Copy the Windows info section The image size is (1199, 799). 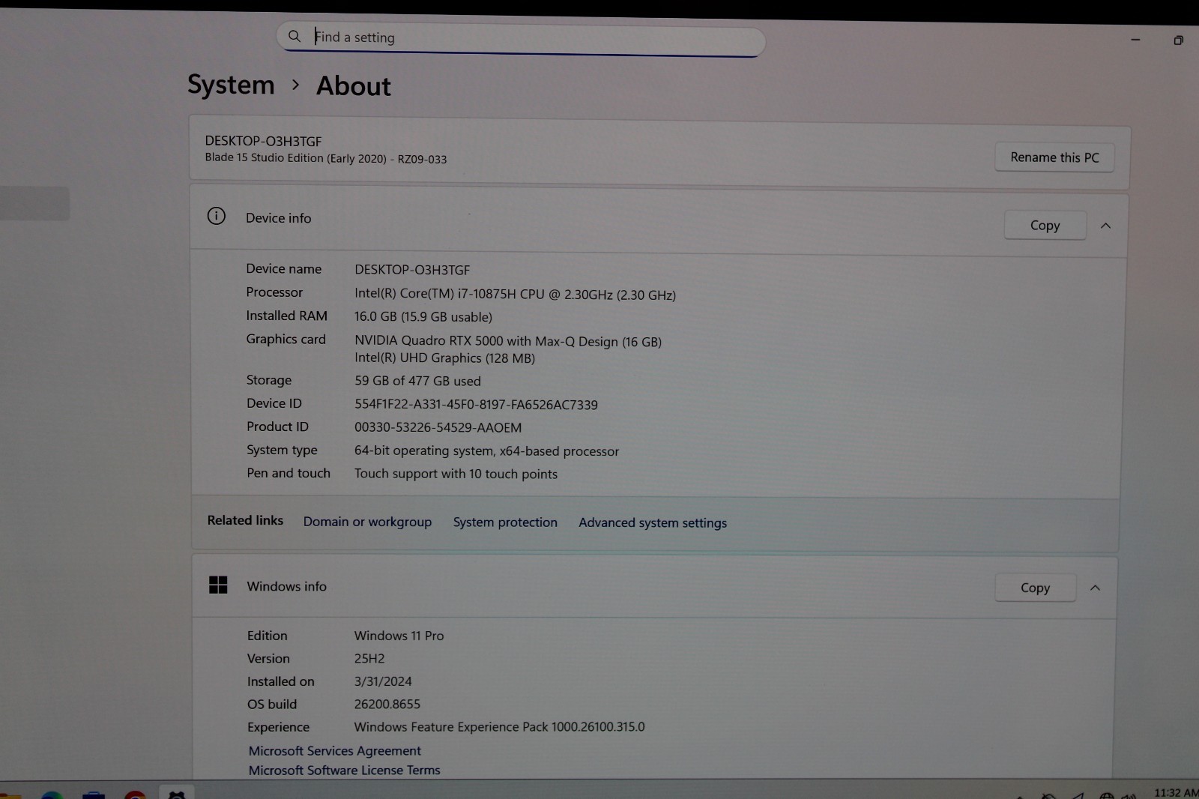coord(1035,588)
